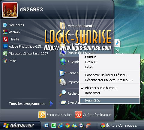Click the chess user account picture
Image resolution: width=144 pixels, height=130 pixels.
pyautogui.click(x=10, y=10)
